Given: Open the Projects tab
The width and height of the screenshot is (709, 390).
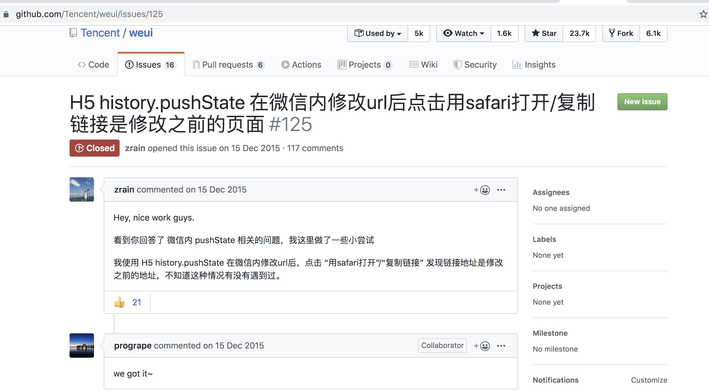Looking at the screenshot, I should coord(365,65).
